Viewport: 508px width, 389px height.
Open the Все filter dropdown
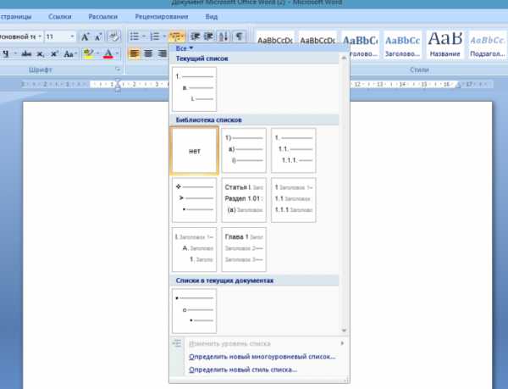(x=185, y=48)
